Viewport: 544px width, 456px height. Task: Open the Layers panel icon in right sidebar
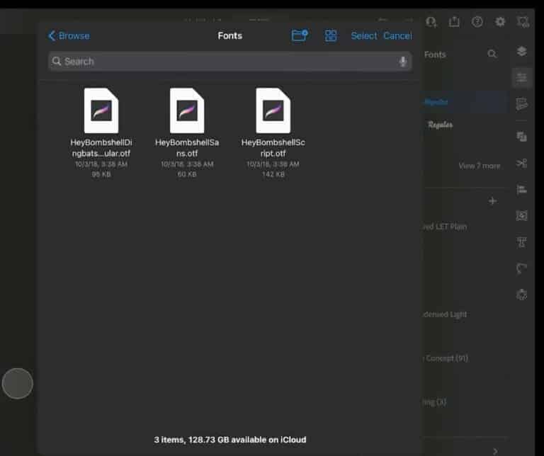[x=522, y=51]
